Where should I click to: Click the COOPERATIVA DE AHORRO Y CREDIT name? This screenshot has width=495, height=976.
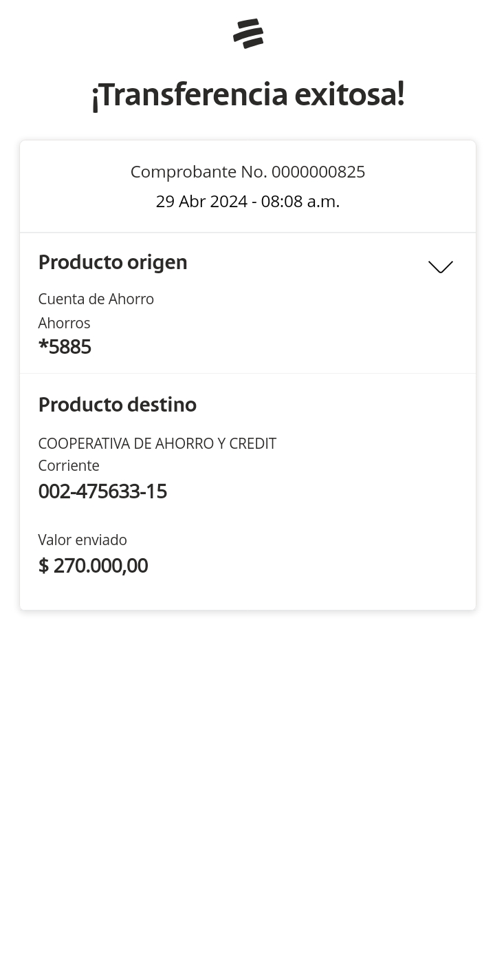157,443
